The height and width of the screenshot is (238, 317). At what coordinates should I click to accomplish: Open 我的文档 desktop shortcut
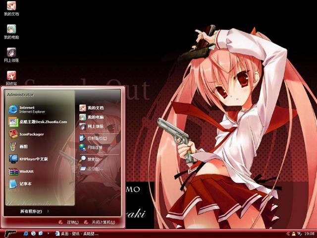11,8
